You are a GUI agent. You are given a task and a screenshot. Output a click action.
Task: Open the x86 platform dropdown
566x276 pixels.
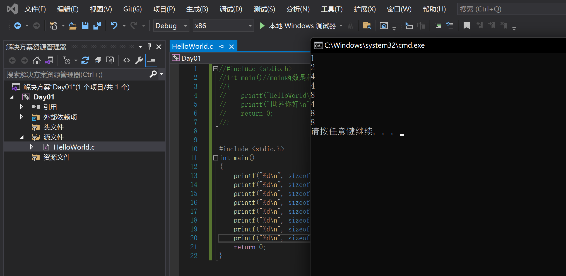coord(223,26)
